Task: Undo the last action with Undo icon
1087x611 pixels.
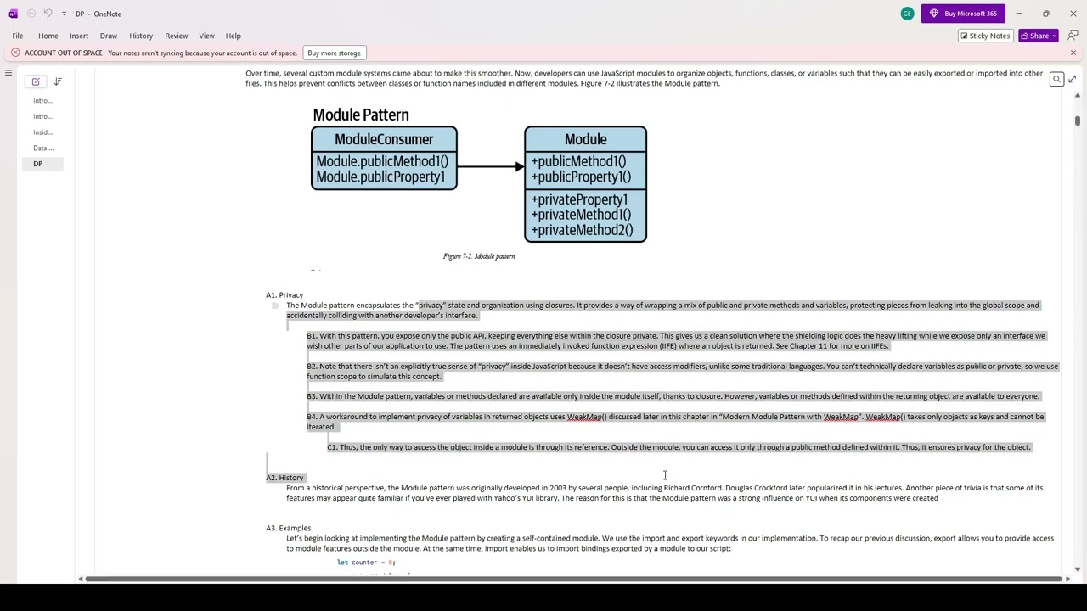Action: (x=48, y=14)
